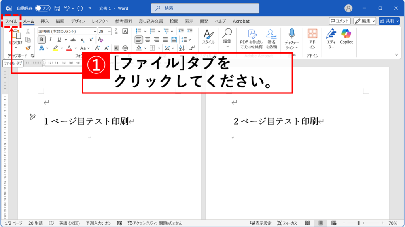Toggle AutoSave switch on
The height and width of the screenshot is (227, 405).
43,8
